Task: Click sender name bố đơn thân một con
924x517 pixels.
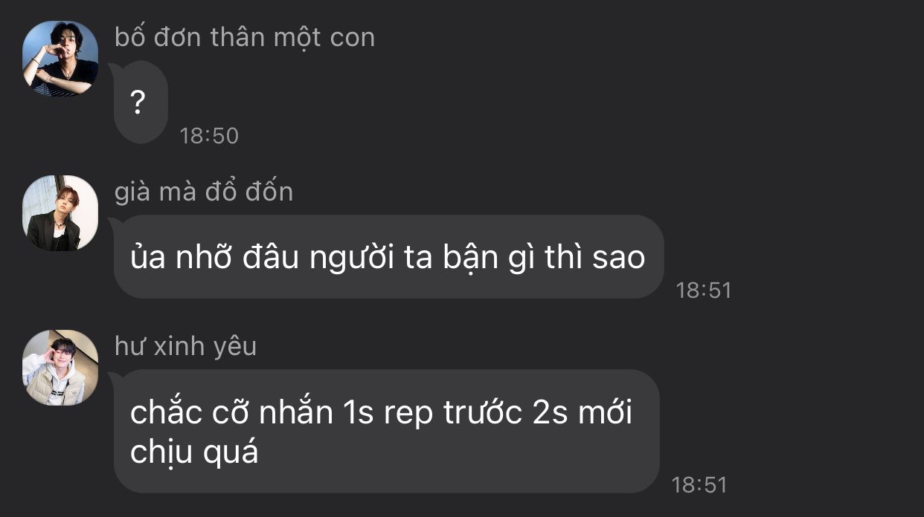Action: click(x=245, y=36)
